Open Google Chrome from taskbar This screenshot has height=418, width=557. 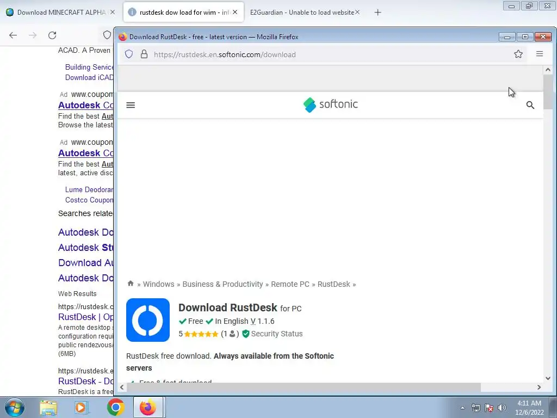(x=115, y=407)
